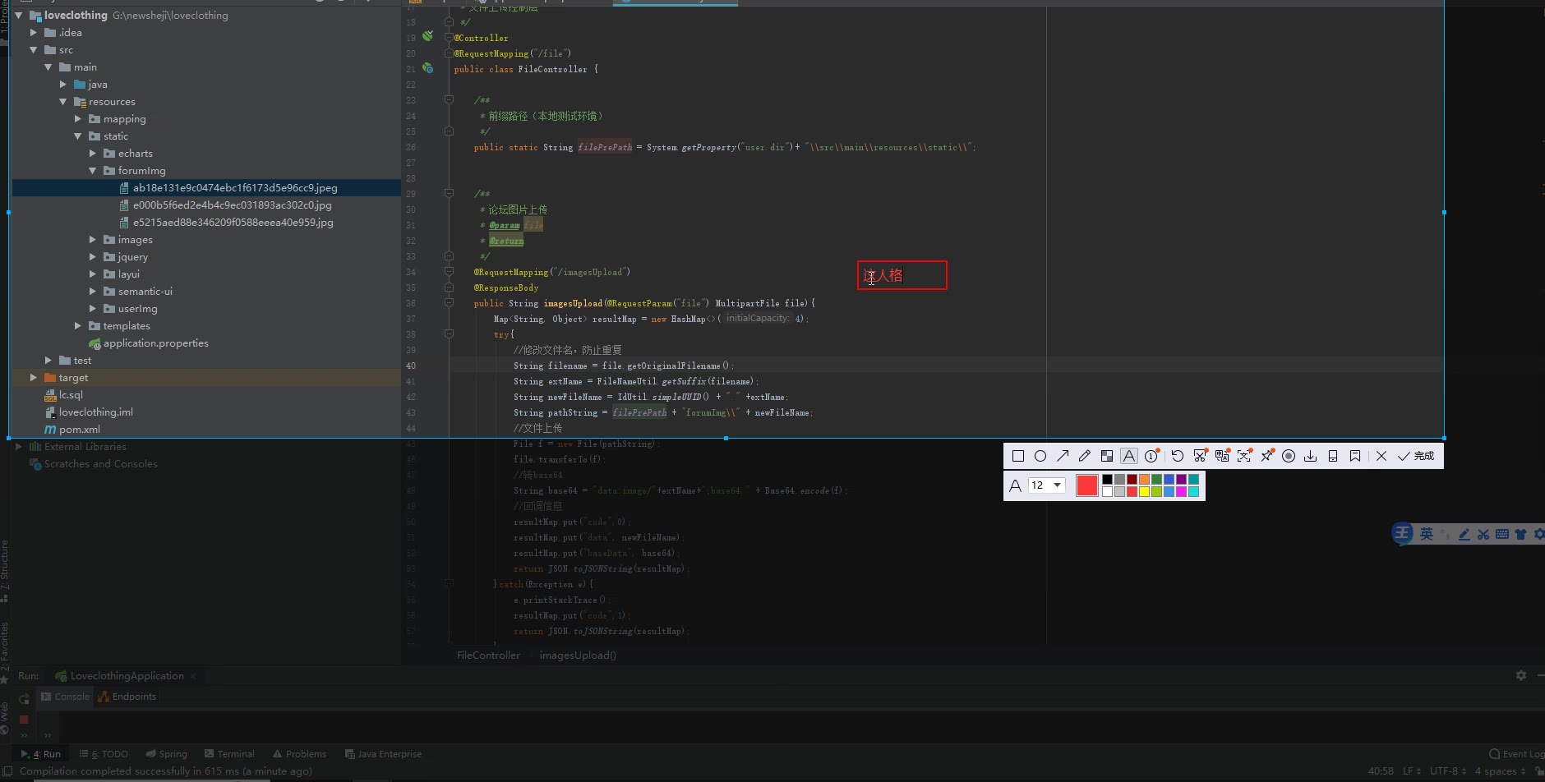
Task: Cancel the screenshot with the X button
Action: point(1381,456)
